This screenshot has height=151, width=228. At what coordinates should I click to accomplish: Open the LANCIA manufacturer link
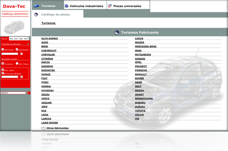point(46,119)
